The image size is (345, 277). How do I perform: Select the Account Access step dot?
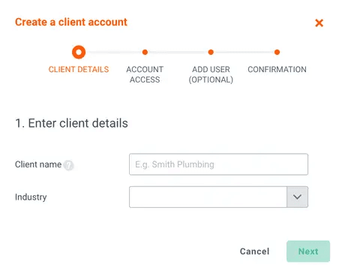point(145,52)
